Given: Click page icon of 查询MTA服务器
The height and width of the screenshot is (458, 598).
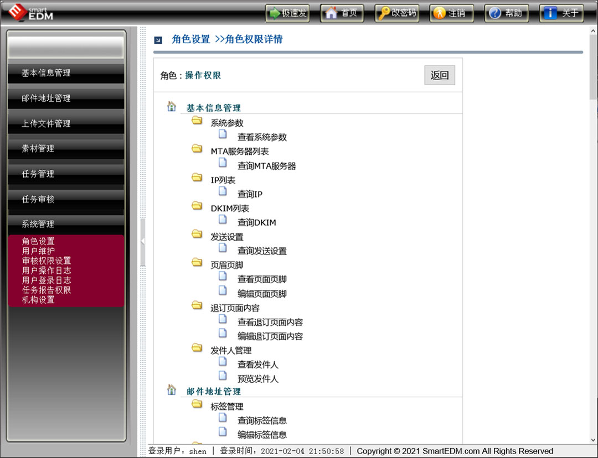Looking at the screenshot, I should (223, 163).
